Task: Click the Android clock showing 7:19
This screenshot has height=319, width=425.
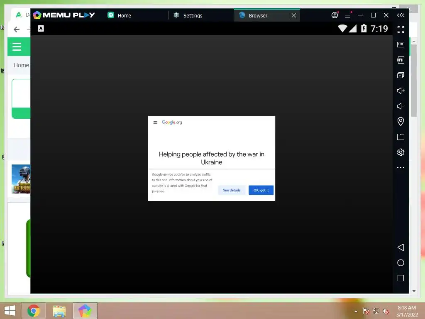Action: [x=379, y=29]
